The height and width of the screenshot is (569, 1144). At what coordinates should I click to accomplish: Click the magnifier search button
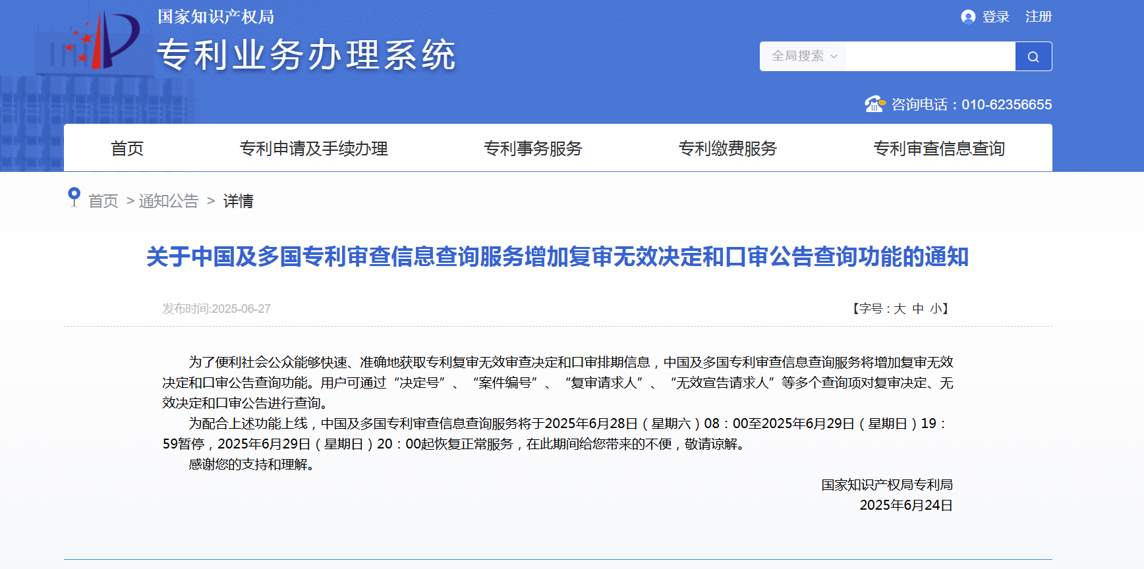tap(1033, 57)
